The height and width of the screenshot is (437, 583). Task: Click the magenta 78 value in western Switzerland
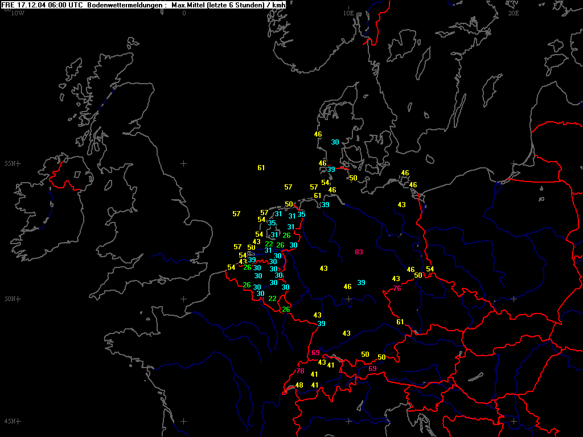(301, 371)
